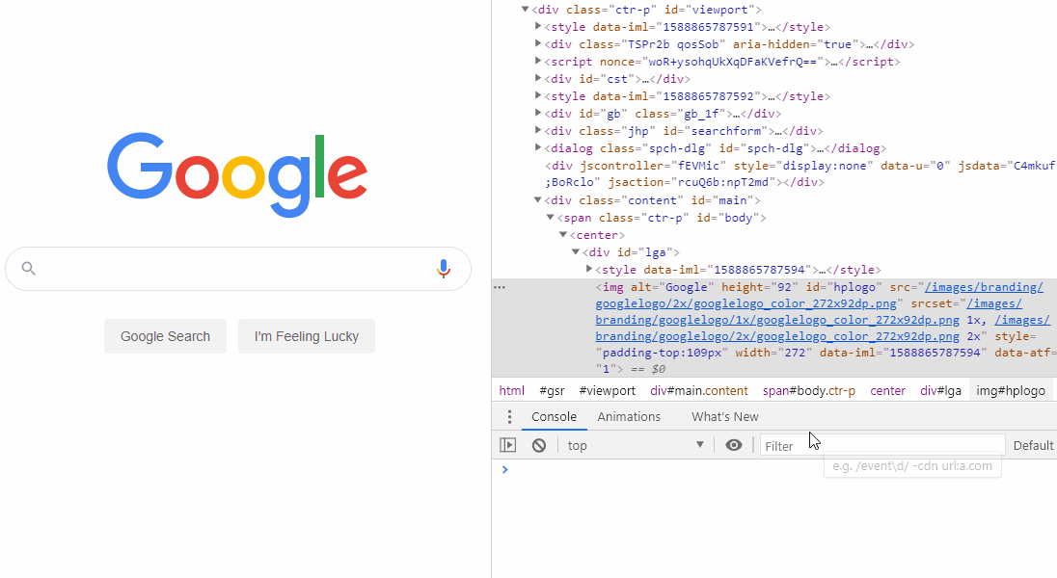Expand the style data-iml 1588865787591 node
Image resolution: width=1057 pixels, height=578 pixels.
538,26
